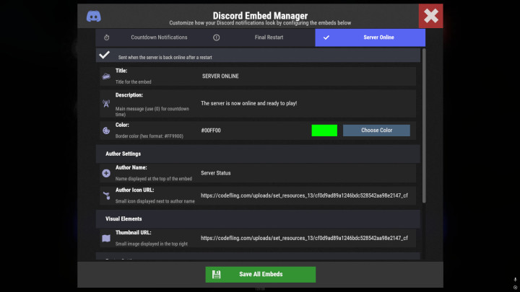This screenshot has height=292, width=520.
Task: Click the 'Small image displayed in the top right' hint
Action: pos(152,244)
